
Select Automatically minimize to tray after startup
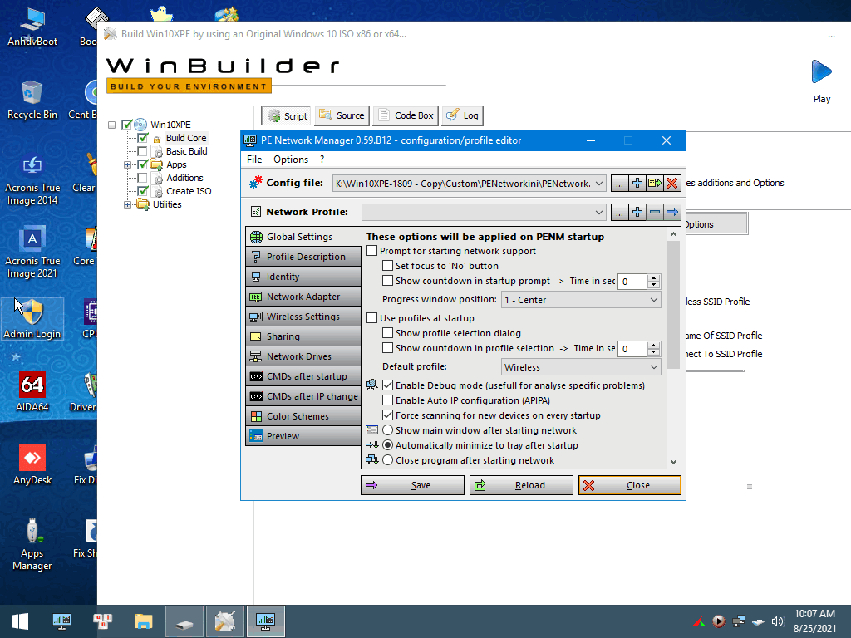pos(387,445)
